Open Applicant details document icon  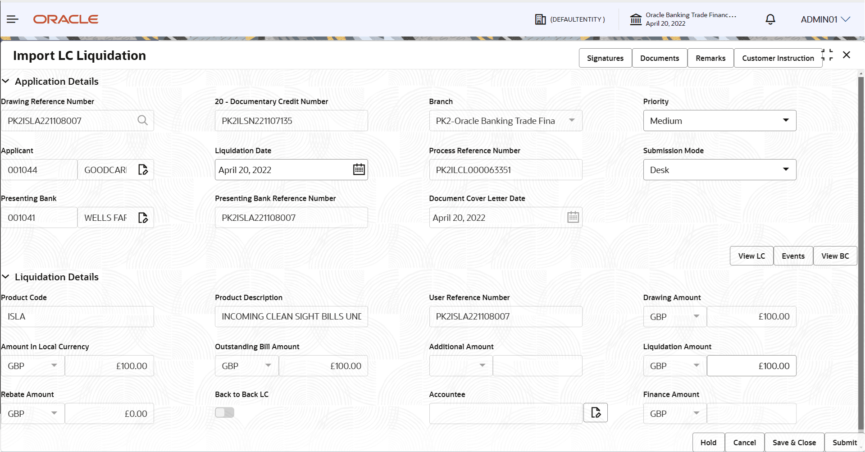click(x=143, y=169)
